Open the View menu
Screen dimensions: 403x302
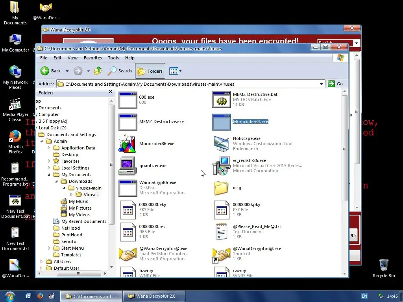pos(72,58)
